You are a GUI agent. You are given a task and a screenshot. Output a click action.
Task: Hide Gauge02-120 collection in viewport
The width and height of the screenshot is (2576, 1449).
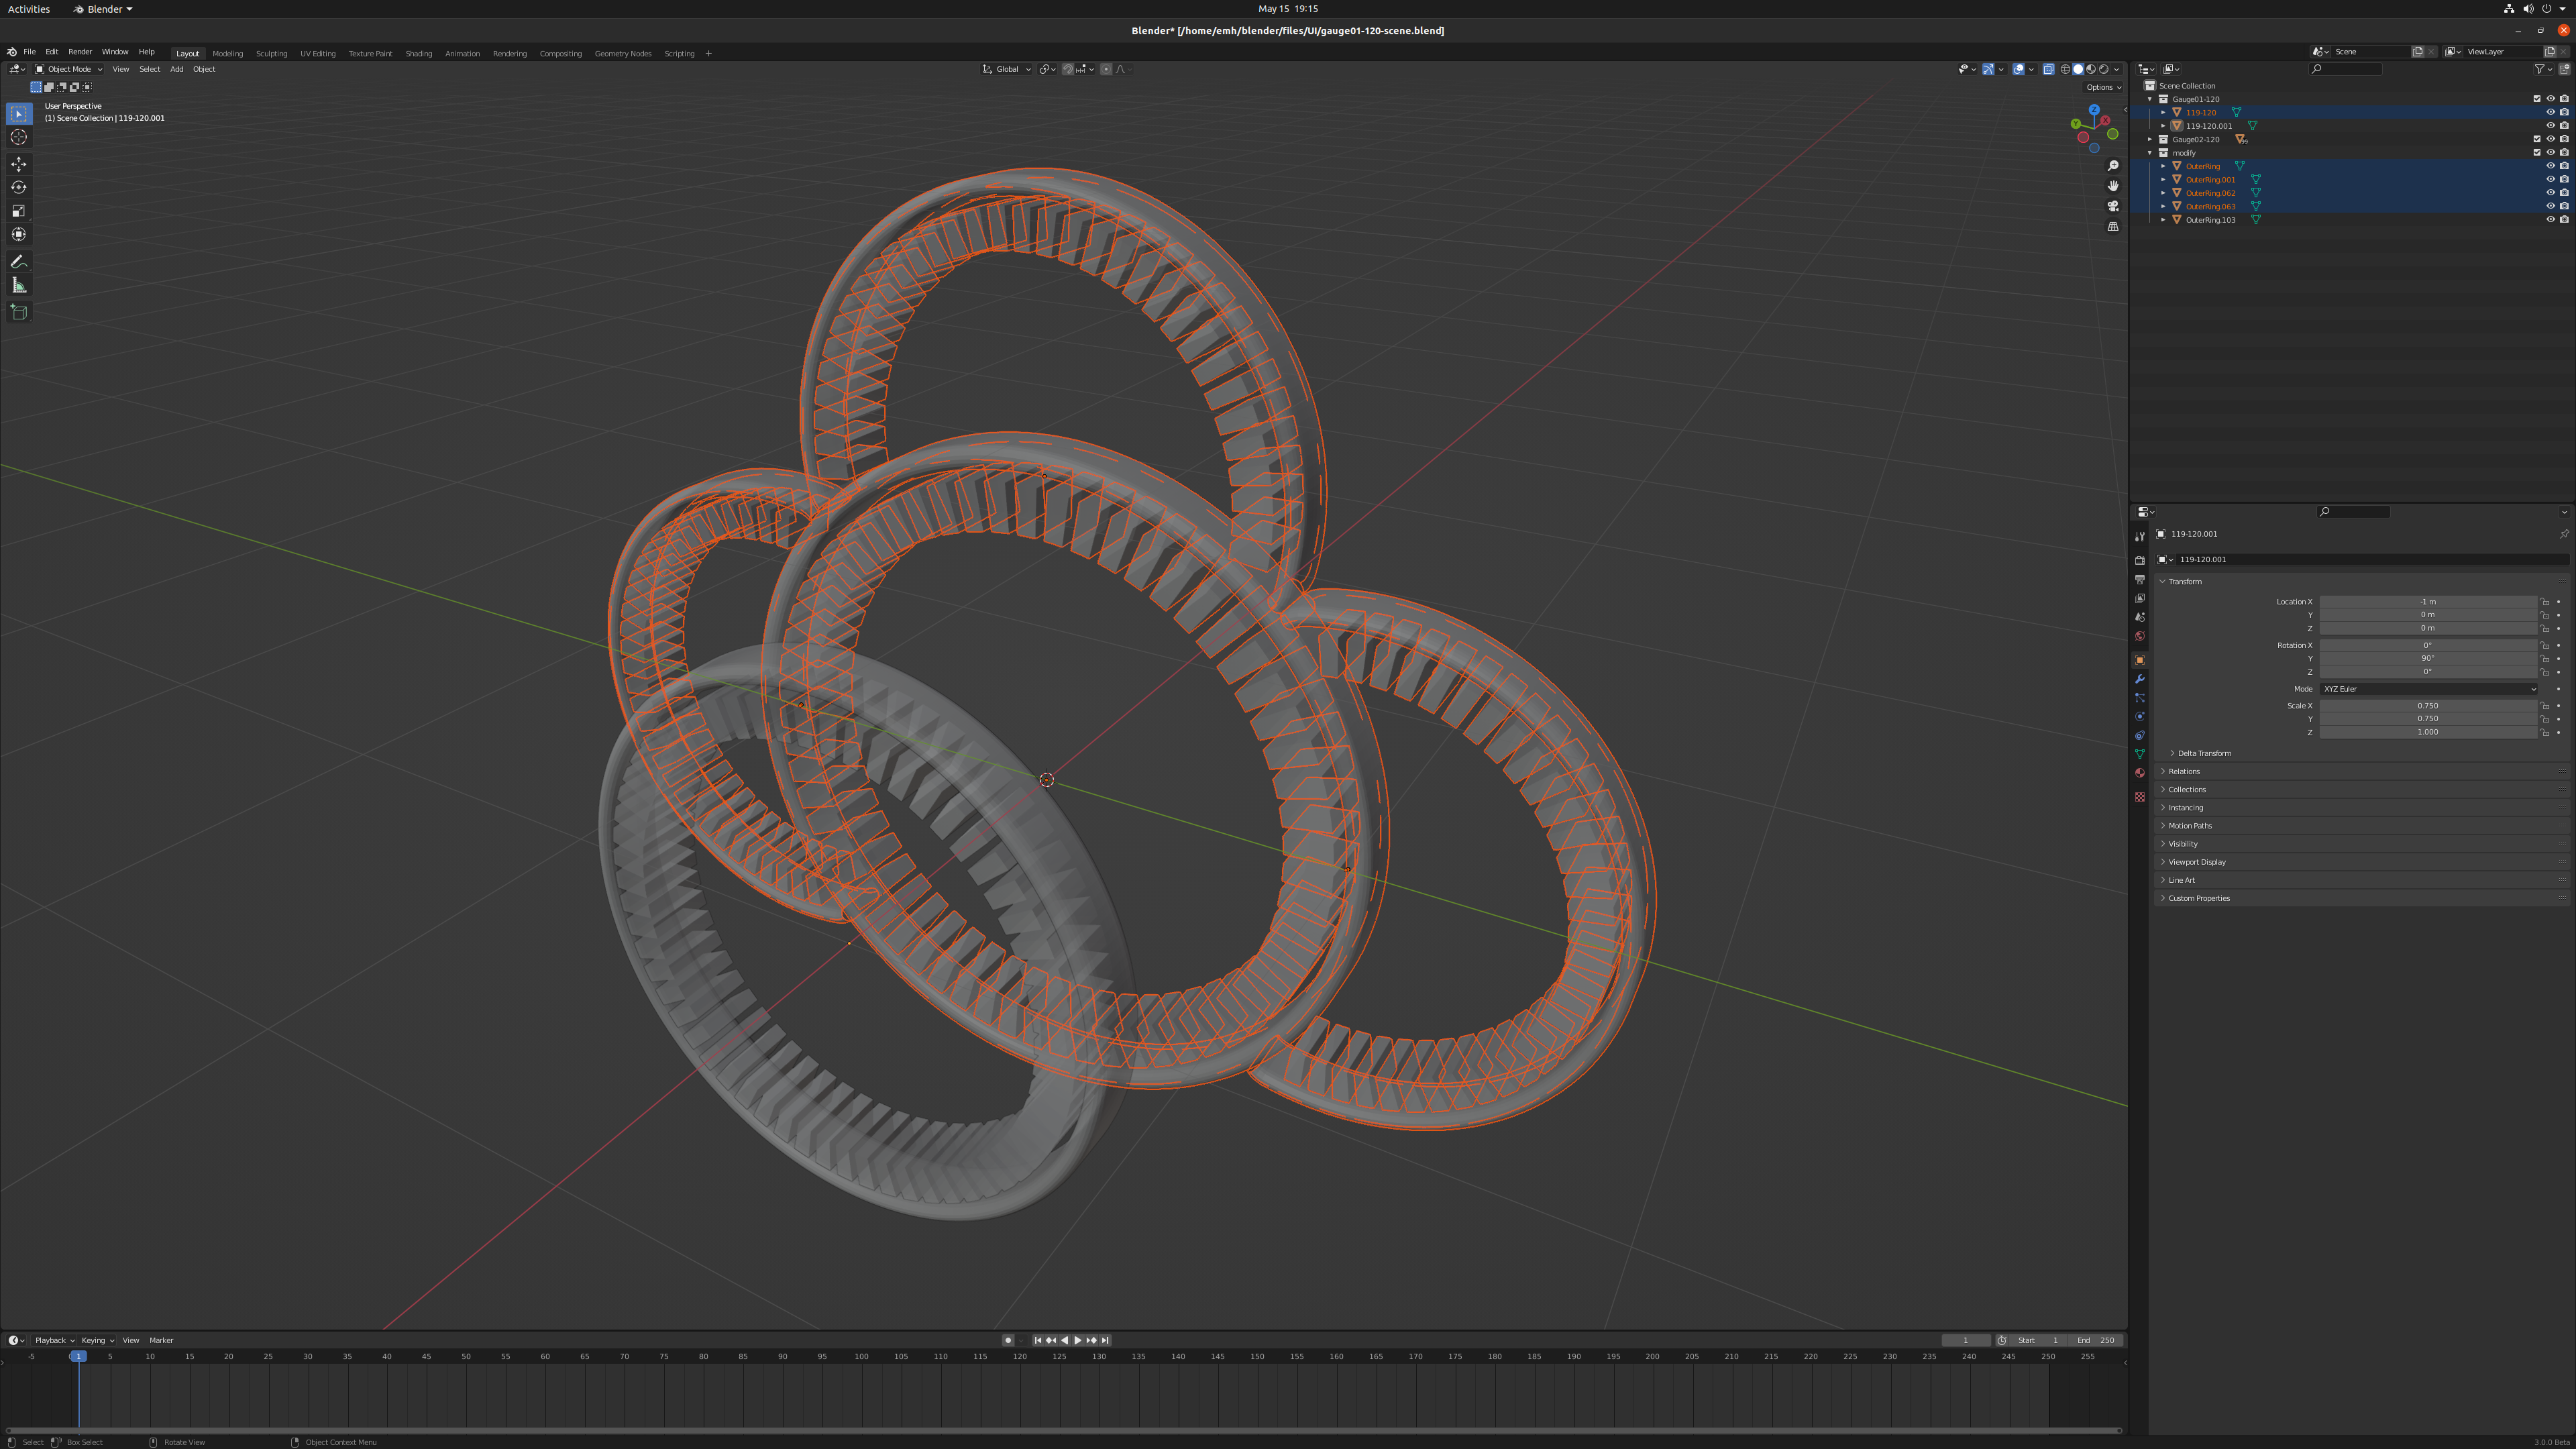click(2550, 139)
